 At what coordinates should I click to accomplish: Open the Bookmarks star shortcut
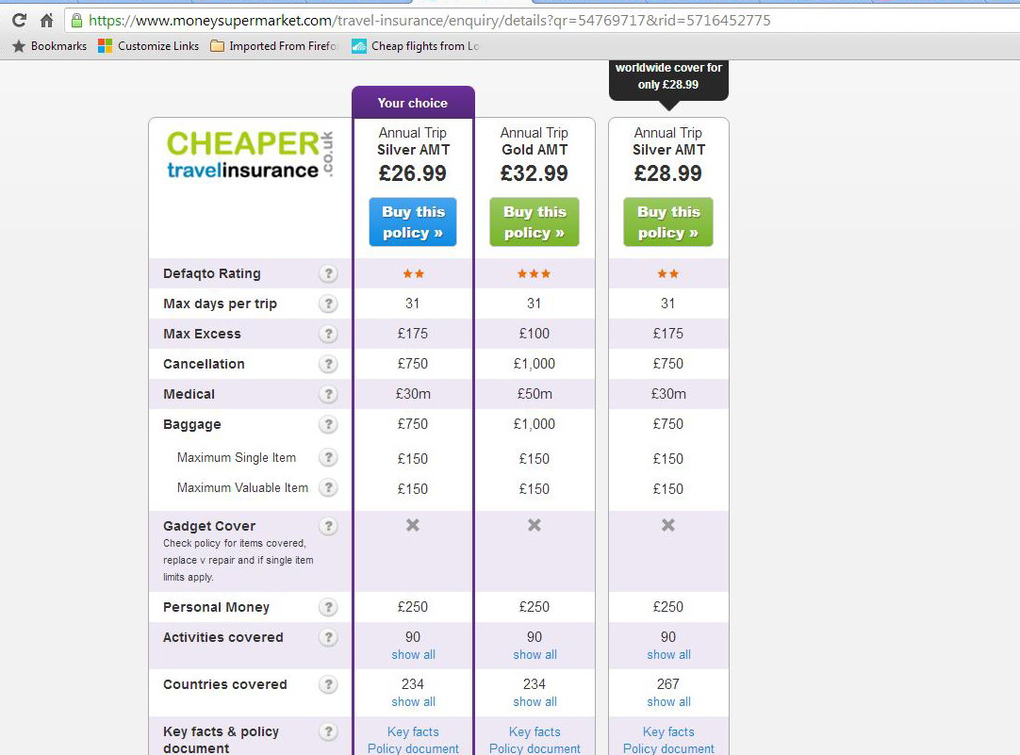pos(49,46)
